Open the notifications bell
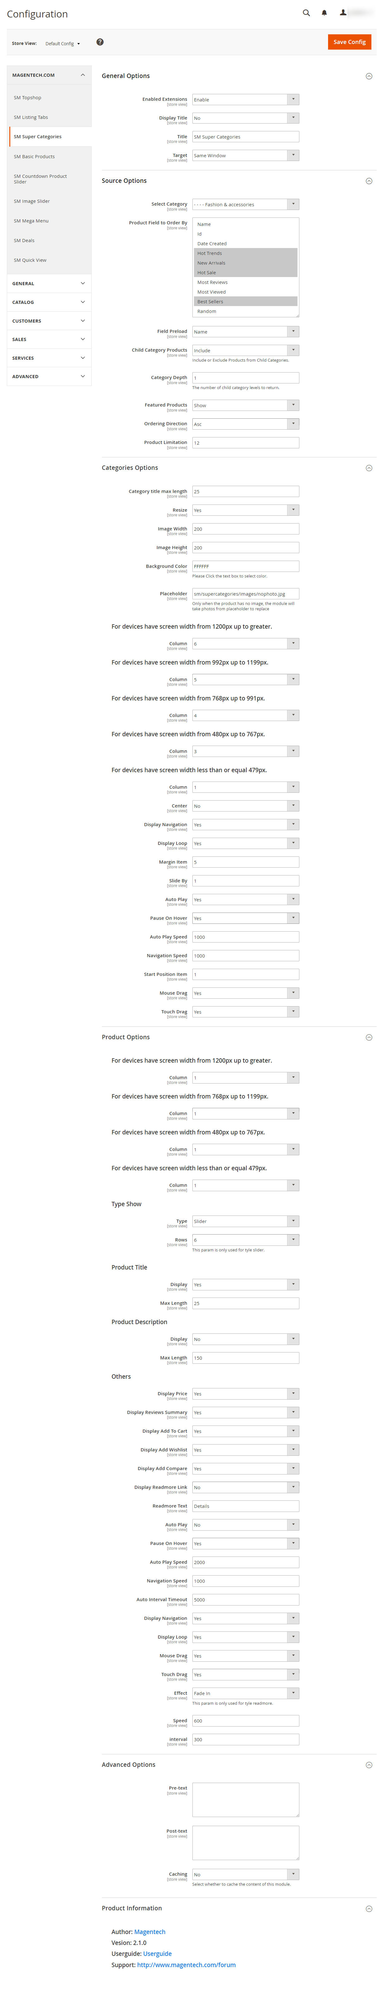387x1993 pixels. pos(324,13)
